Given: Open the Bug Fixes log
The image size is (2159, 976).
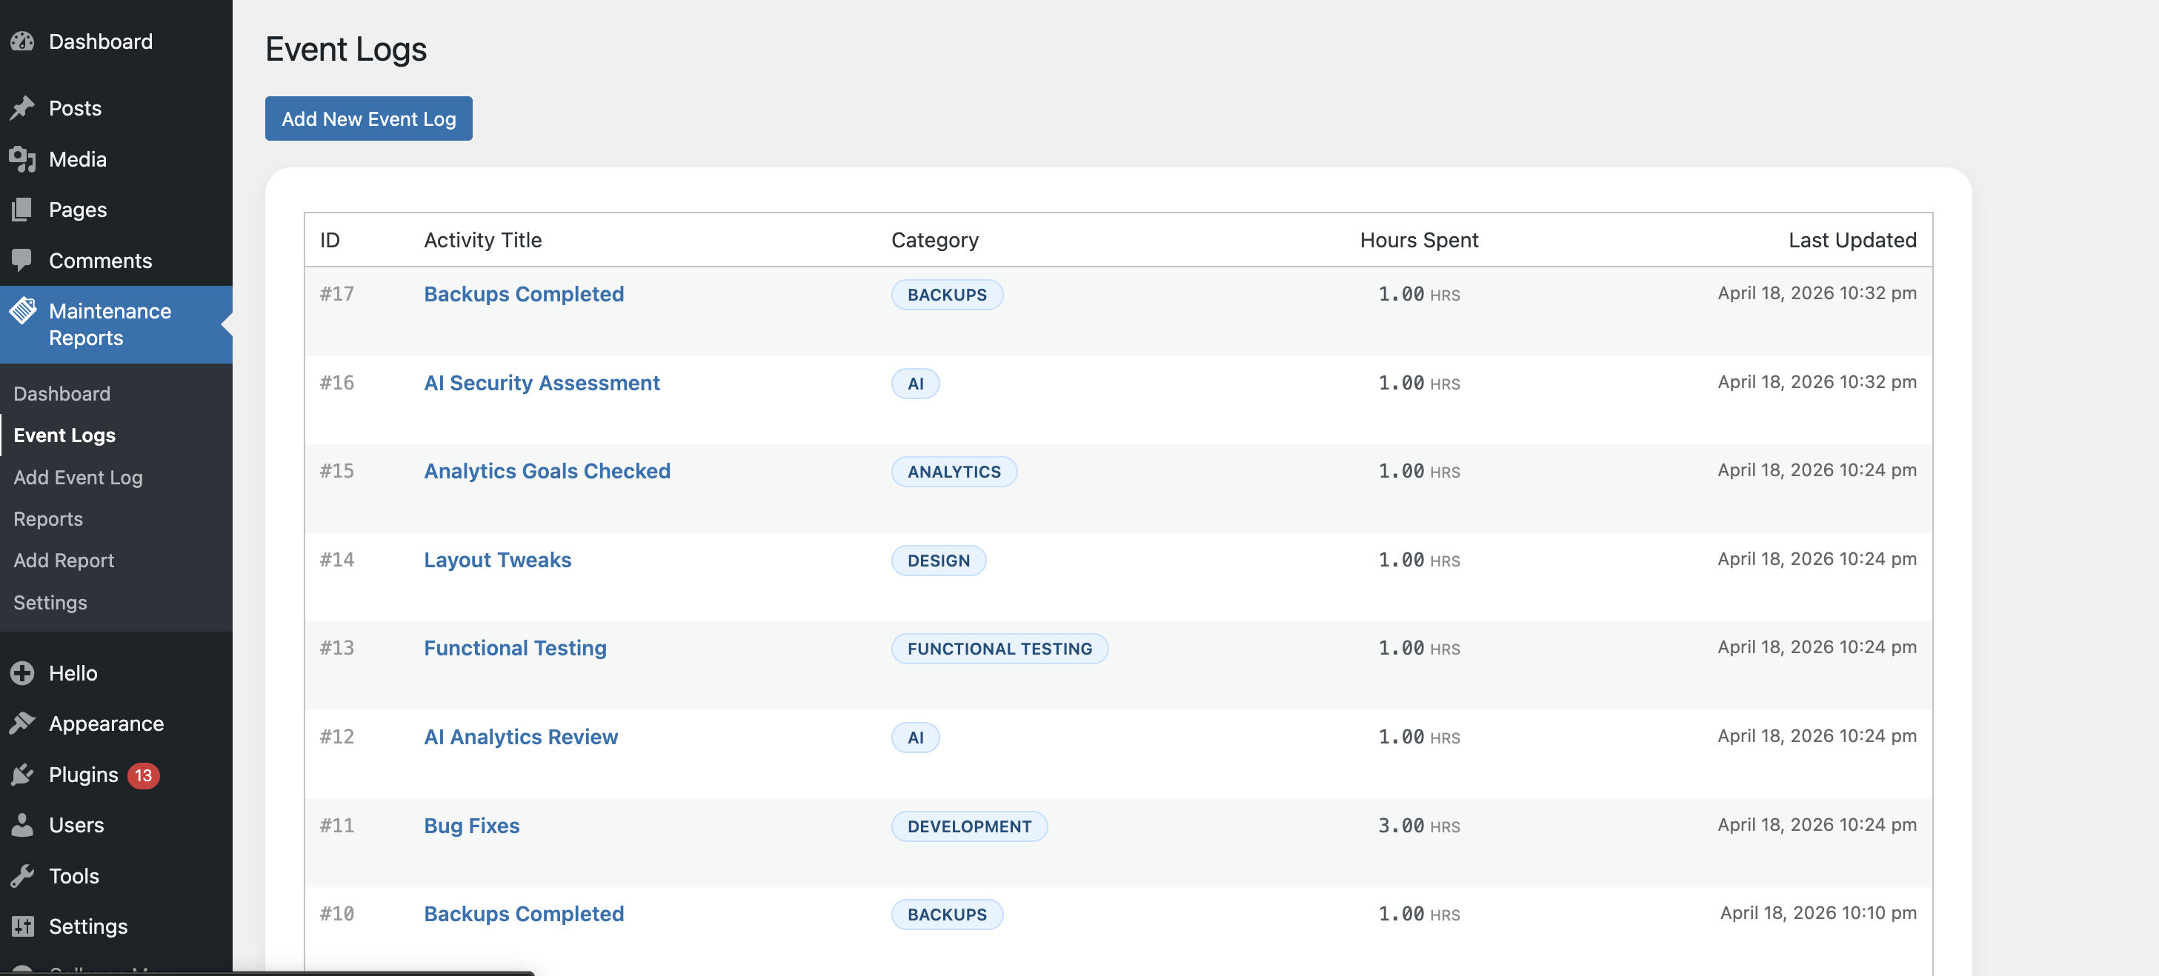Looking at the screenshot, I should pos(472,825).
